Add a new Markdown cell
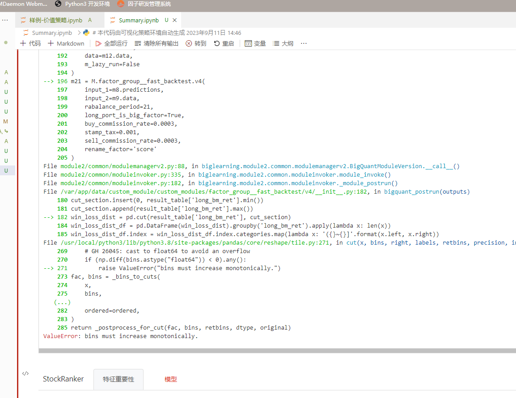 66,43
